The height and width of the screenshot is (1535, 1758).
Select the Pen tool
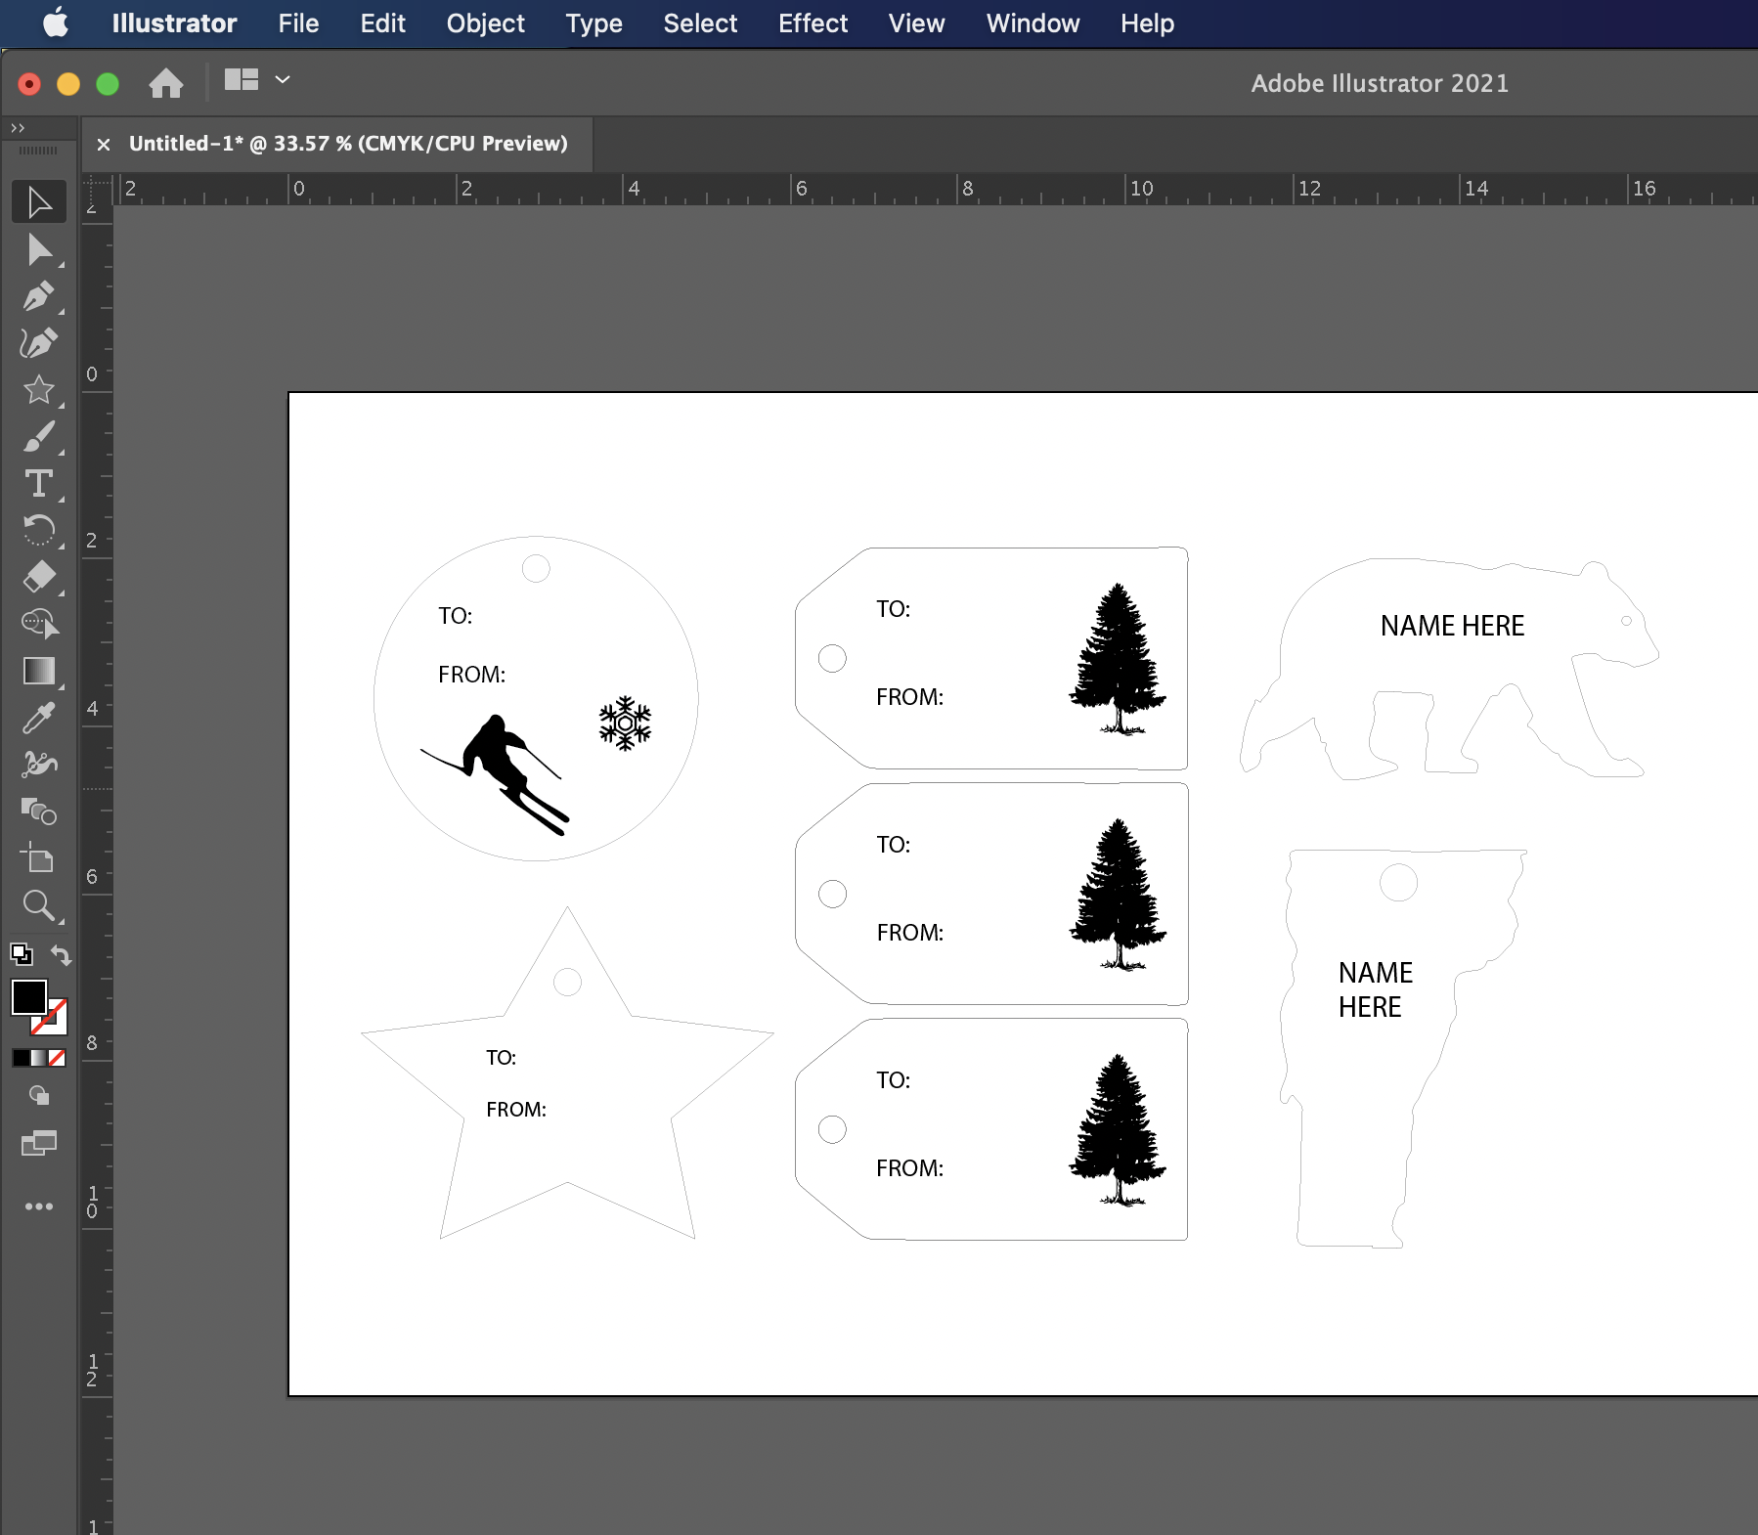tap(39, 296)
